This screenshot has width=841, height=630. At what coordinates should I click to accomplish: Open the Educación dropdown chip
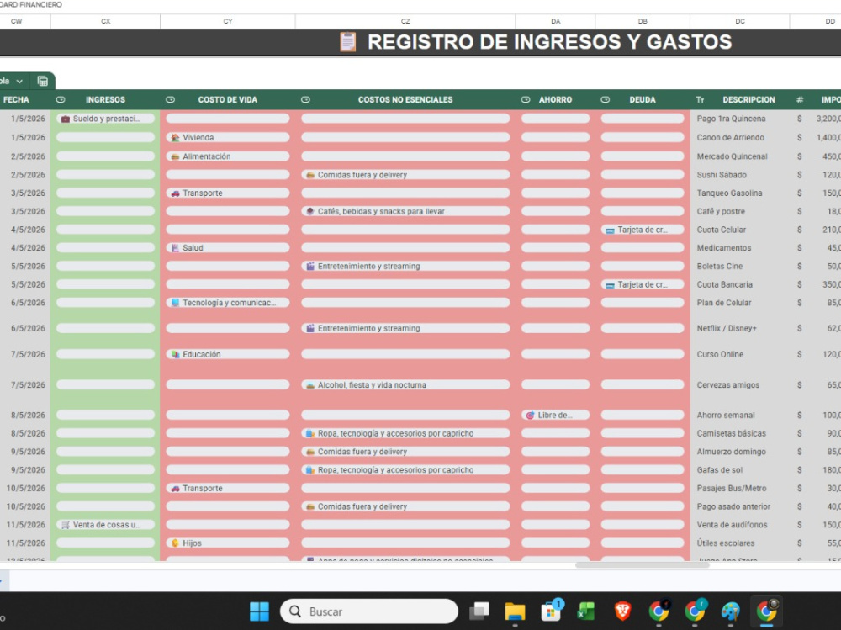pos(227,354)
